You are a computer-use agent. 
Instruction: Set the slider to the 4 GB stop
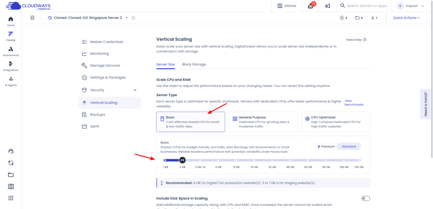[x=218, y=160]
